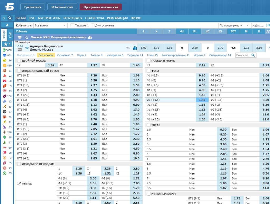Select badminton shuttlecock icon with 12 events

(x=4, y=101)
